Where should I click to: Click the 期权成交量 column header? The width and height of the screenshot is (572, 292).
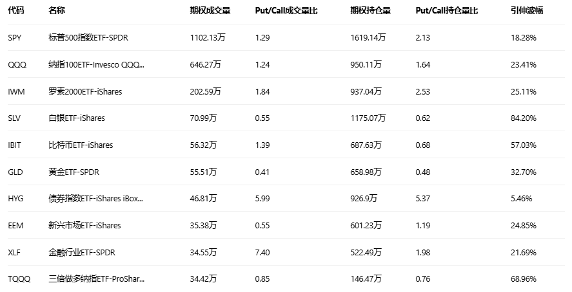[x=210, y=12]
